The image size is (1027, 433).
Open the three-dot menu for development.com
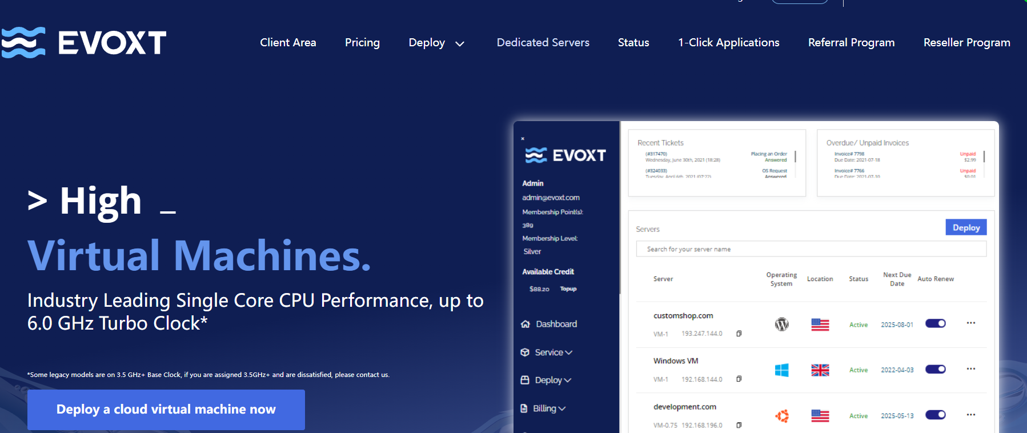click(971, 414)
